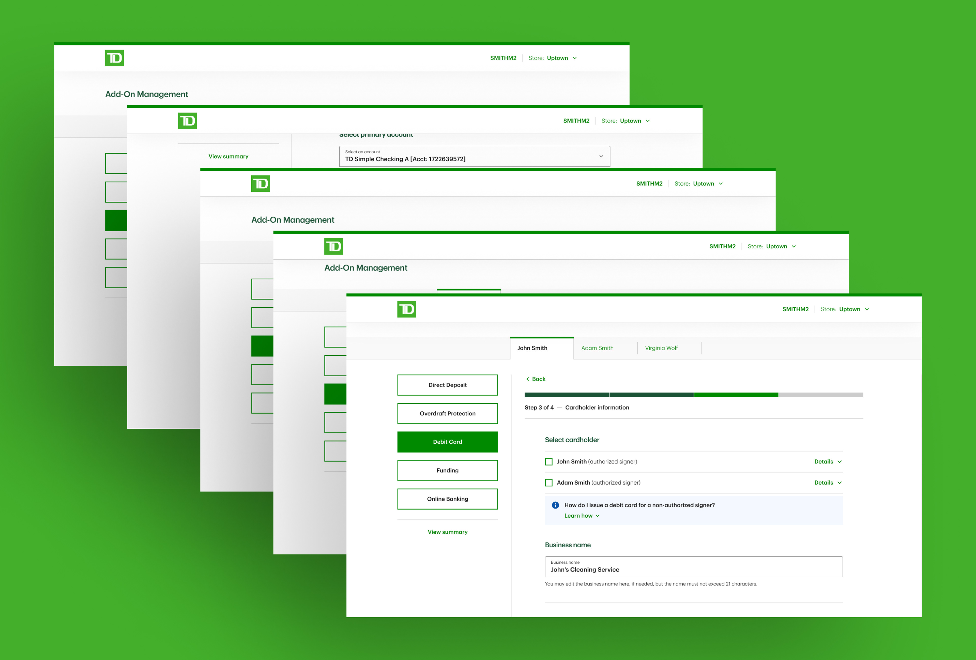Select the Direct Deposit button
This screenshot has width=976, height=660.
pyautogui.click(x=448, y=385)
